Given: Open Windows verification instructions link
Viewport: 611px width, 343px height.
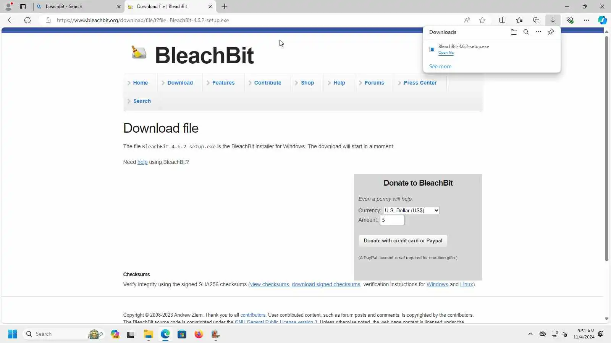Looking at the screenshot, I should coord(437,284).
